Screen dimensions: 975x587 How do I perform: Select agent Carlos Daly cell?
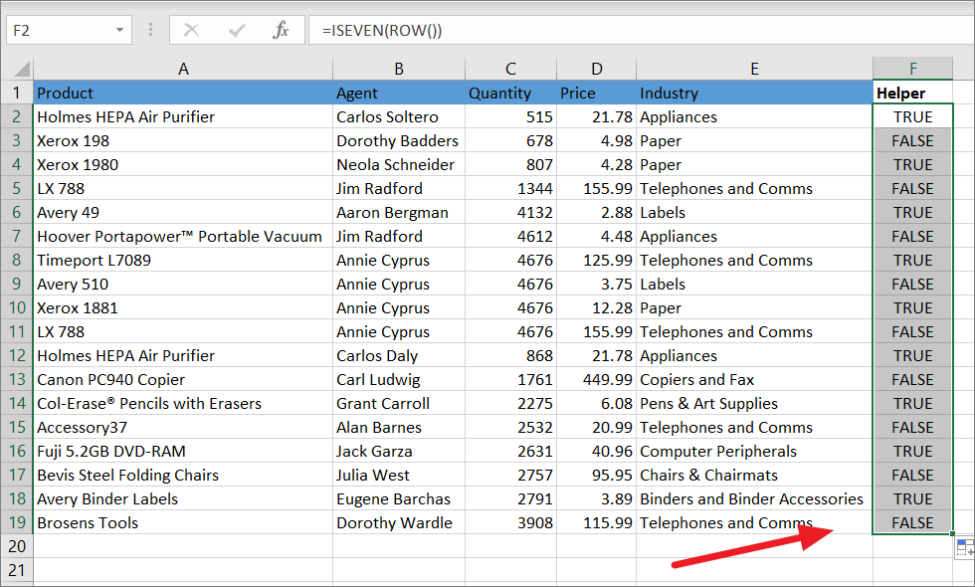[x=399, y=356]
